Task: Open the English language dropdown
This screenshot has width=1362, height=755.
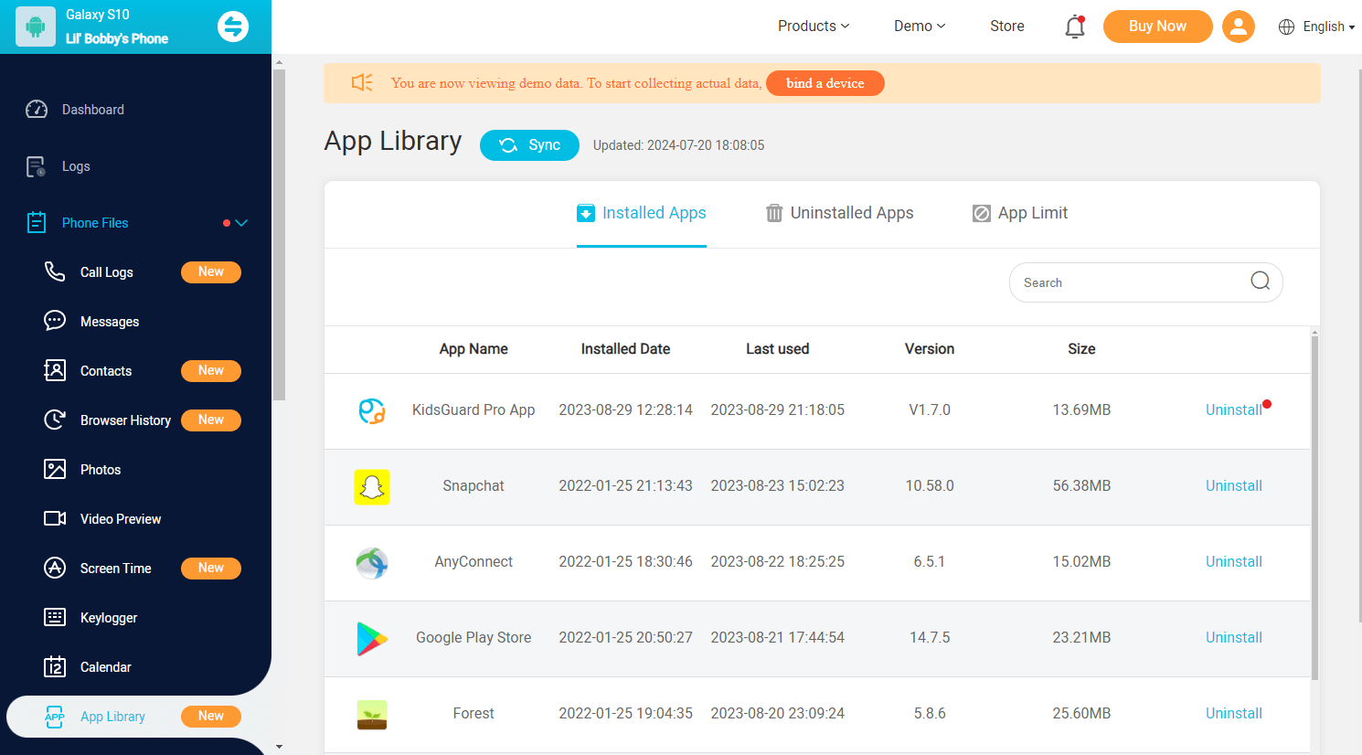Action: coord(1329,27)
